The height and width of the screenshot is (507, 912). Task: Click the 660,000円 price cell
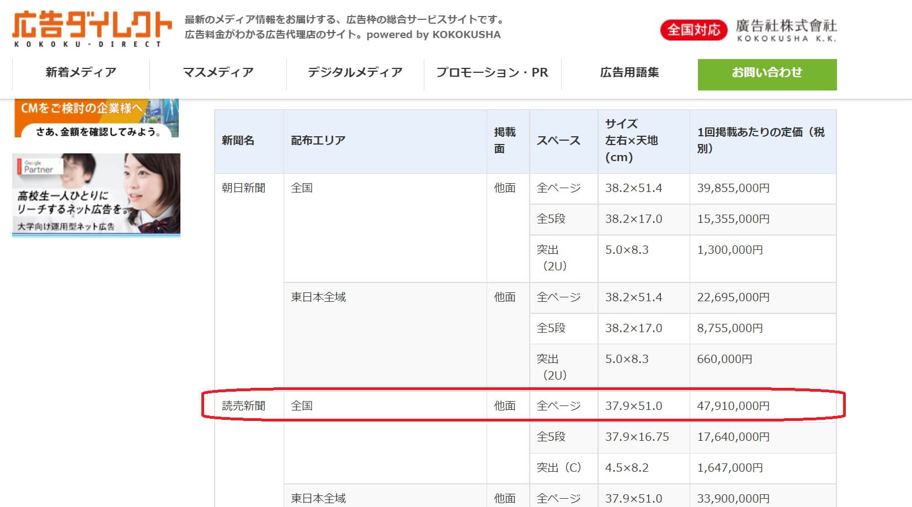(x=763, y=366)
